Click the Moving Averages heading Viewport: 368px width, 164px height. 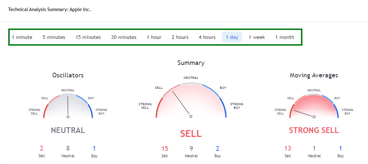pyautogui.click(x=314, y=75)
